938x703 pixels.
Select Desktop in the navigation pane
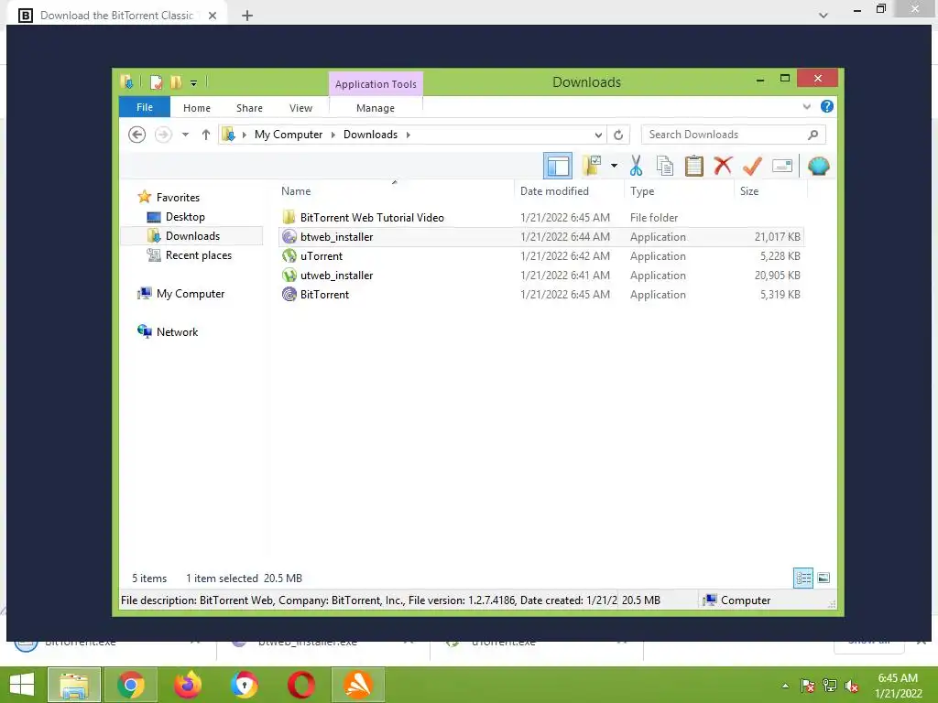[185, 216]
